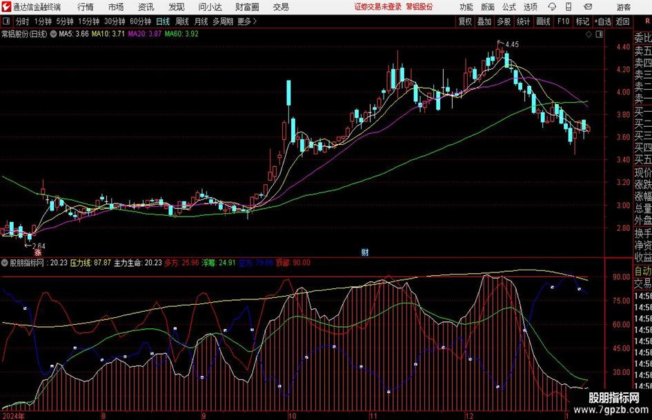Image resolution: width=652 pixels, height=420 pixels.
Task: Open the 资讯 menu
Action: (146, 7)
